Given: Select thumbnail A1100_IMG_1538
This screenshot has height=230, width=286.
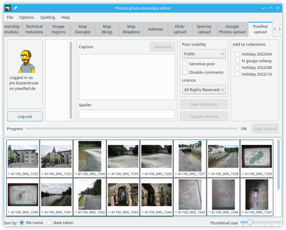Looking at the screenshot, I should (223, 158).
